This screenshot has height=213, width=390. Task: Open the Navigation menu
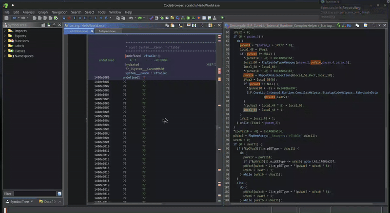(x=59, y=12)
